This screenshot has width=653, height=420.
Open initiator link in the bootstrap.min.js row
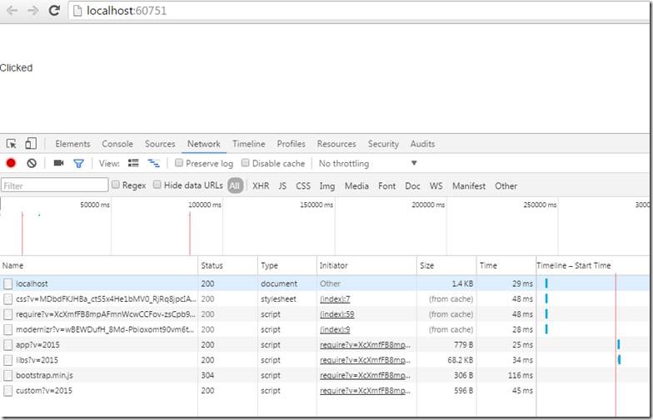click(x=365, y=376)
